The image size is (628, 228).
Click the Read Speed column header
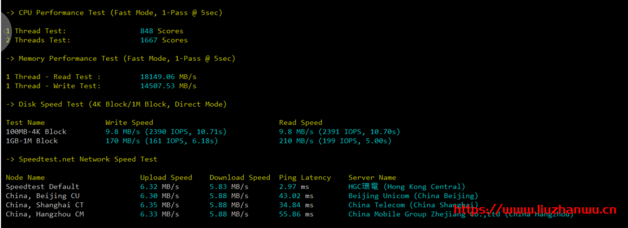coord(301,123)
